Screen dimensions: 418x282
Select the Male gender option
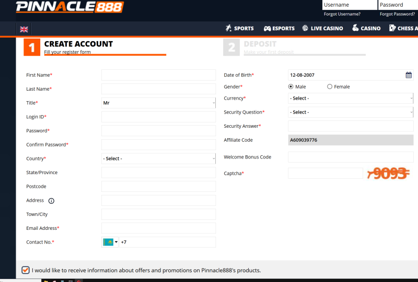(x=291, y=87)
